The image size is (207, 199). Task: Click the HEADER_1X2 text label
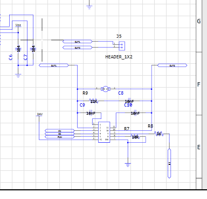[x=119, y=57]
